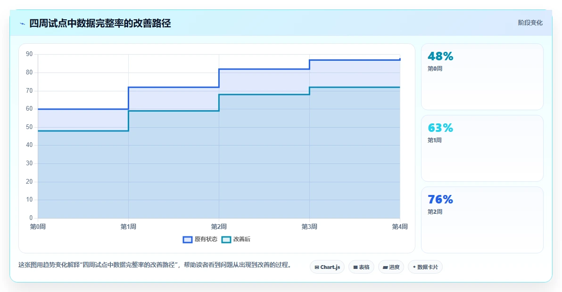
Task: Click the Chart.js tag
Action: pyautogui.click(x=327, y=267)
